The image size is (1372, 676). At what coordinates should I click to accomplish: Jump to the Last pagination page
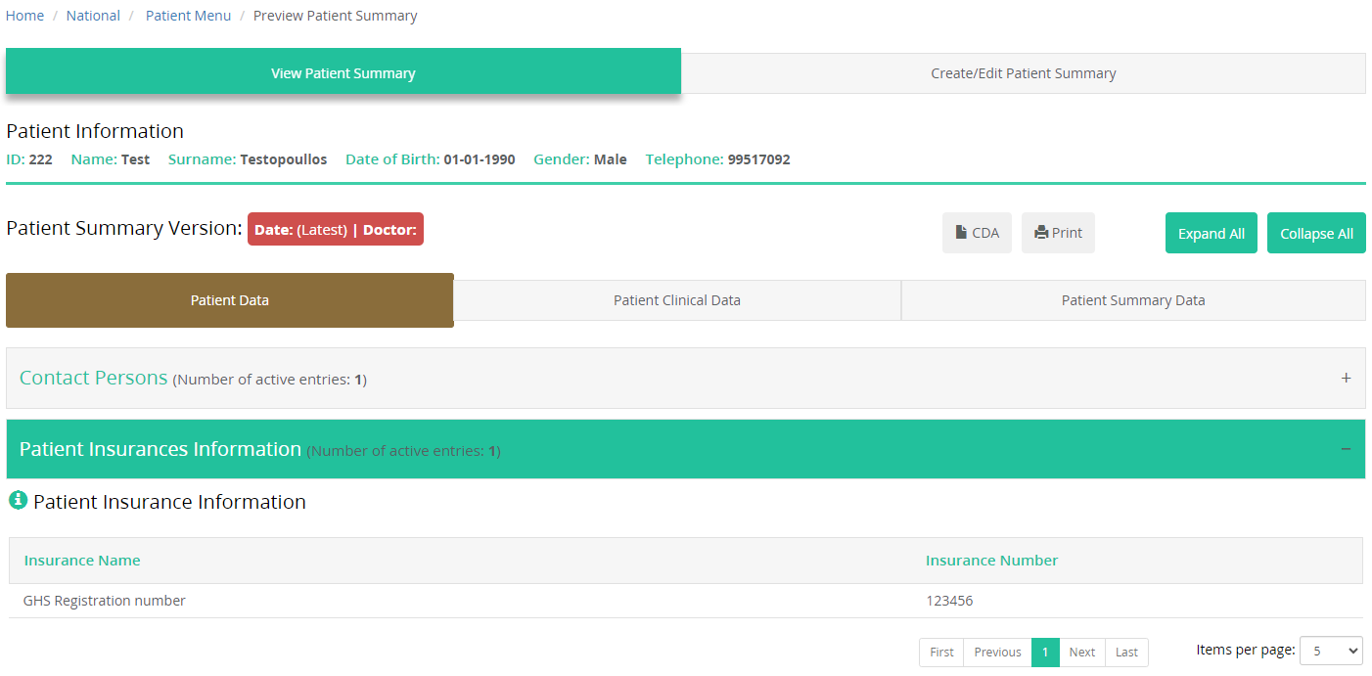point(1126,653)
